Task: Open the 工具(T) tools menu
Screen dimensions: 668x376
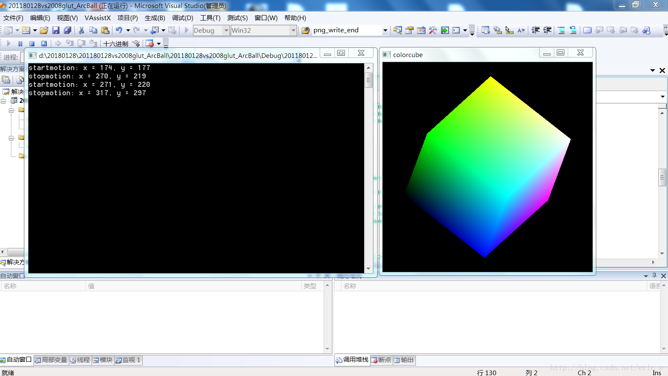Action: [x=210, y=18]
